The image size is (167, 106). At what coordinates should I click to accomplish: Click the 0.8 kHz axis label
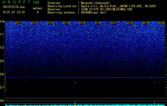(2, 74)
